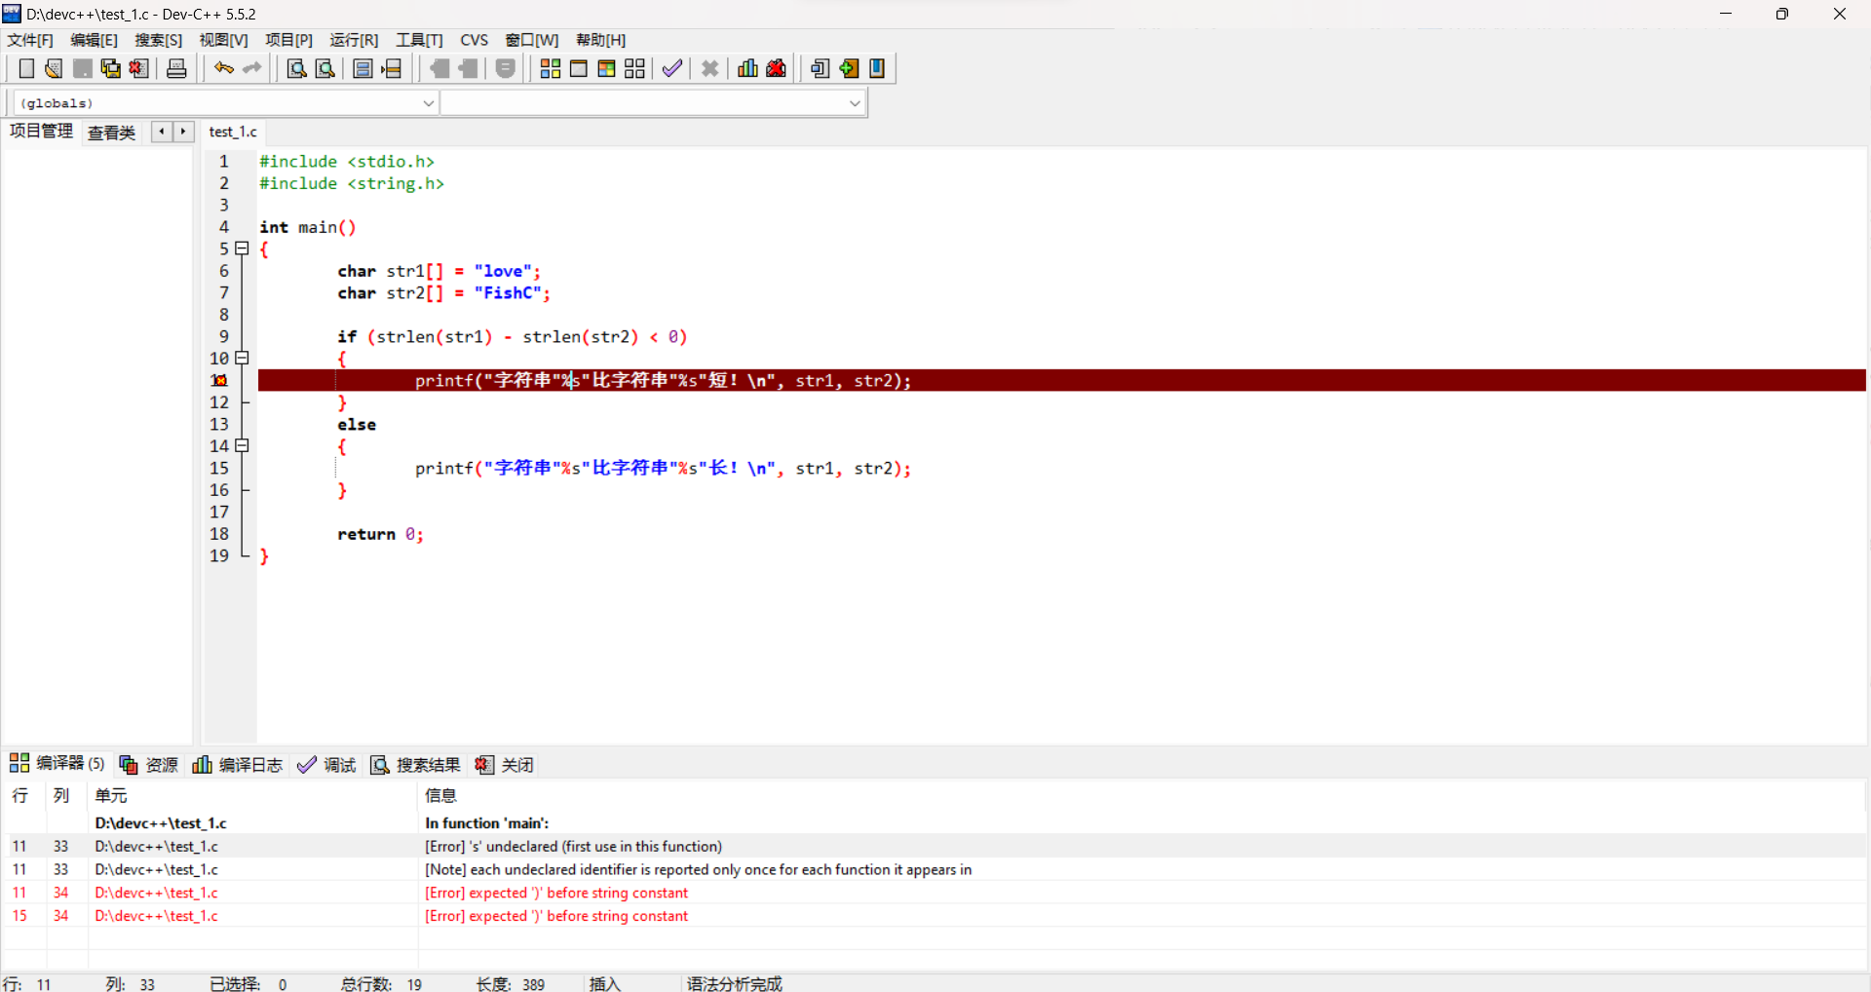Screen dimensions: 1871x992
Task: Click the "if (strlen(str1) - strlen(str2) < 0)" line
Action: [x=513, y=337]
